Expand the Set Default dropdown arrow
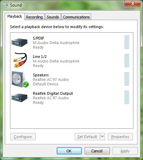Viewport: 143px width, 160px height. (102, 137)
